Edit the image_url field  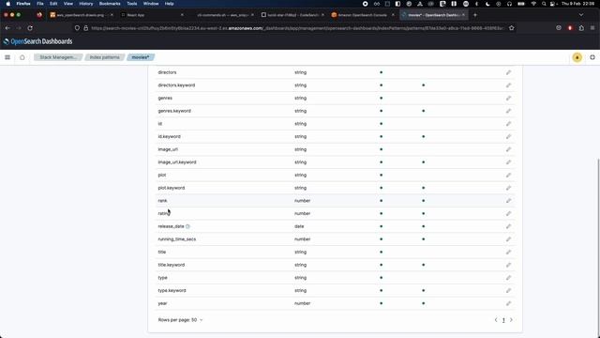[x=508, y=149]
